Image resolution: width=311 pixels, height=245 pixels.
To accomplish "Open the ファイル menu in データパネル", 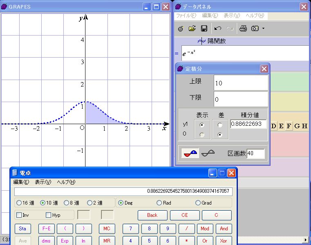I will [186, 16].
